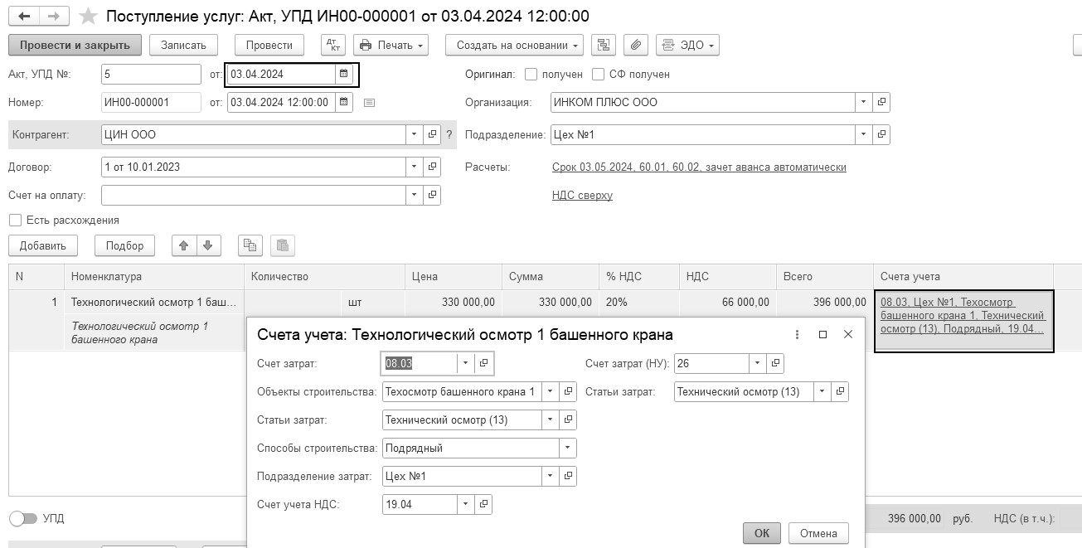Paste rows icon in table toolbar
This screenshot has width=1082, height=548.
pyautogui.click(x=283, y=245)
